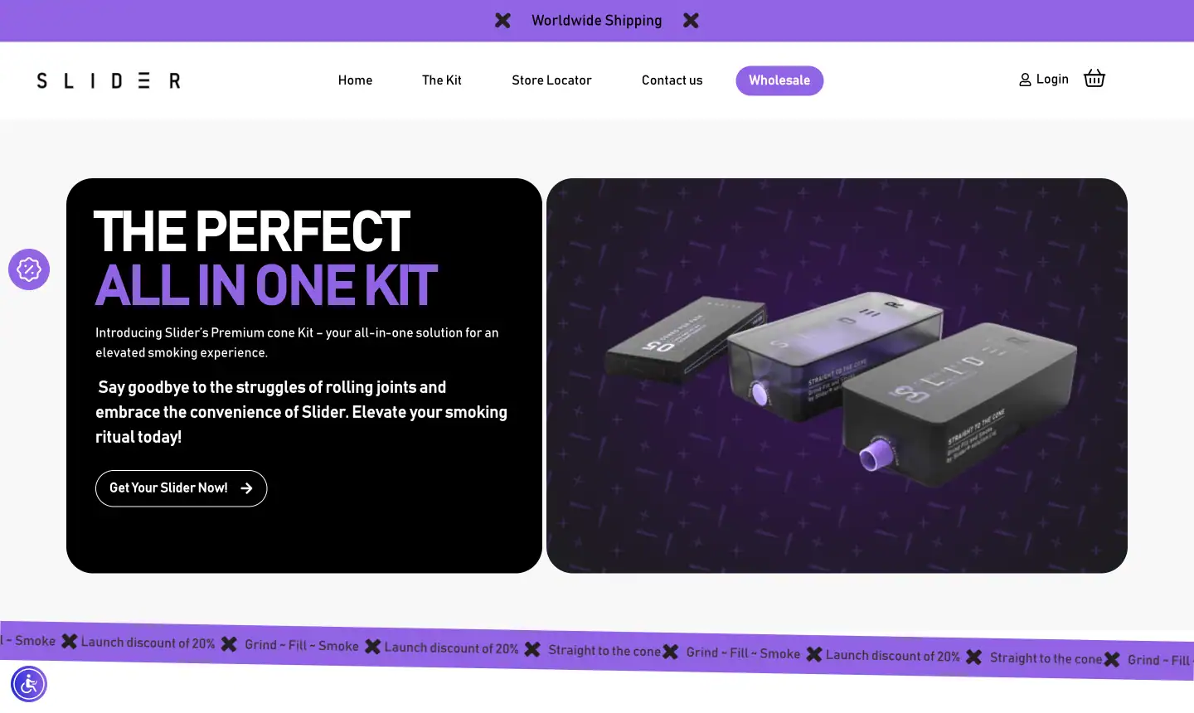Screen dimensions: 1194x713
Task: Click the user account icon beside Login
Action: (x=1025, y=80)
